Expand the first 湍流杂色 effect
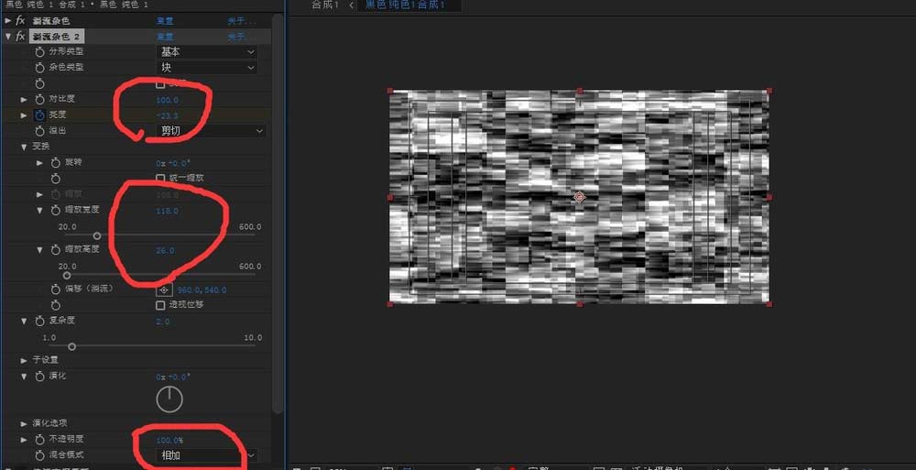 tap(7, 20)
